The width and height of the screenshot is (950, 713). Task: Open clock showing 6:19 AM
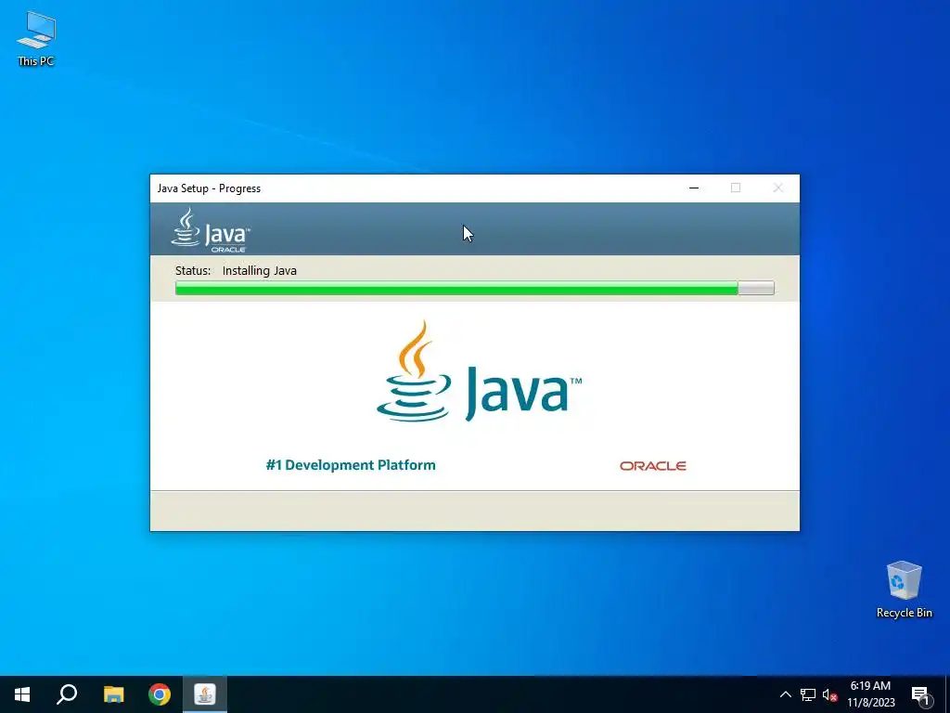(870, 694)
